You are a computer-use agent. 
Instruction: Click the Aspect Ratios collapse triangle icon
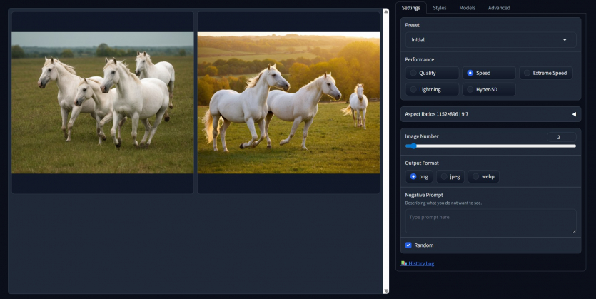[x=573, y=114]
